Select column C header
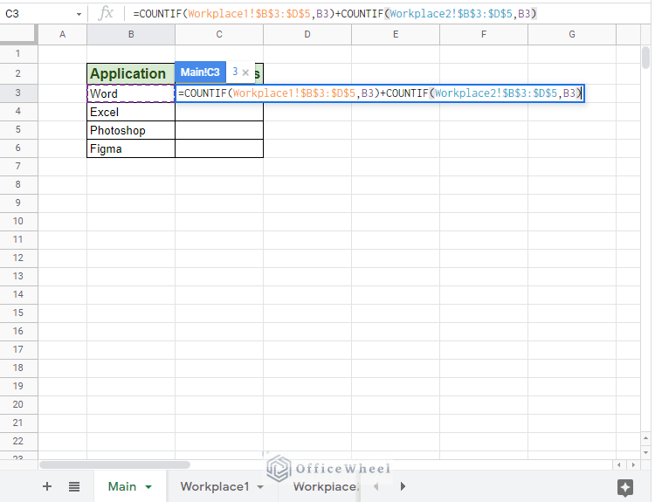Image resolution: width=655 pixels, height=502 pixels. 219,34
